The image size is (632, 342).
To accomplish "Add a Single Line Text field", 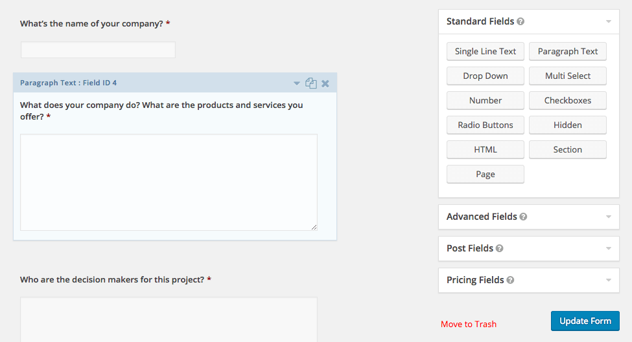I will click(x=486, y=52).
